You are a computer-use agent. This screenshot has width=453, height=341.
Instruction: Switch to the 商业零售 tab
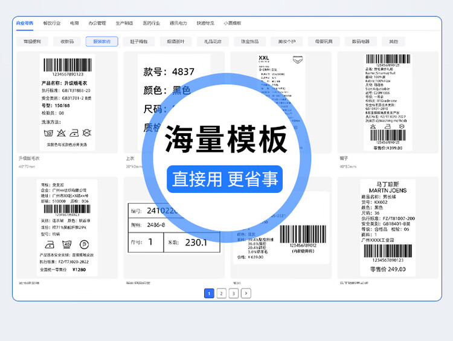coord(25,23)
